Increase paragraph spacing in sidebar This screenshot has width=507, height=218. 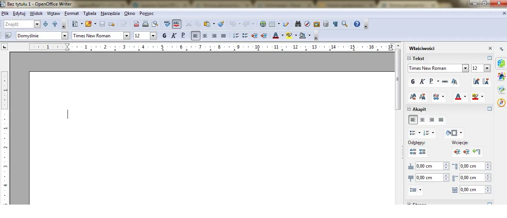413,152
